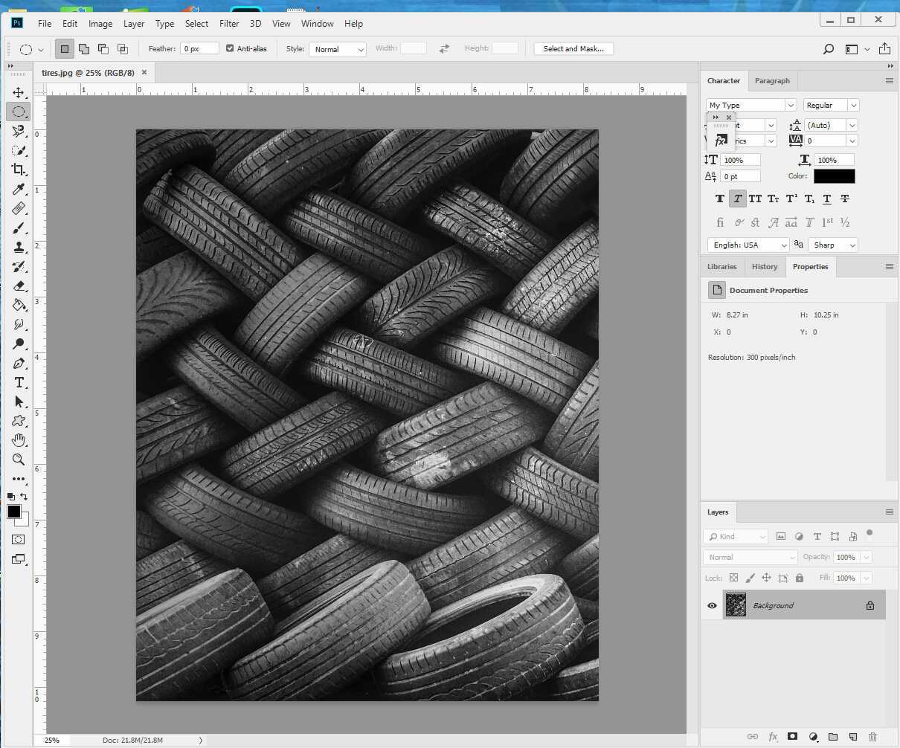Click the Select and Mask button

573,48
